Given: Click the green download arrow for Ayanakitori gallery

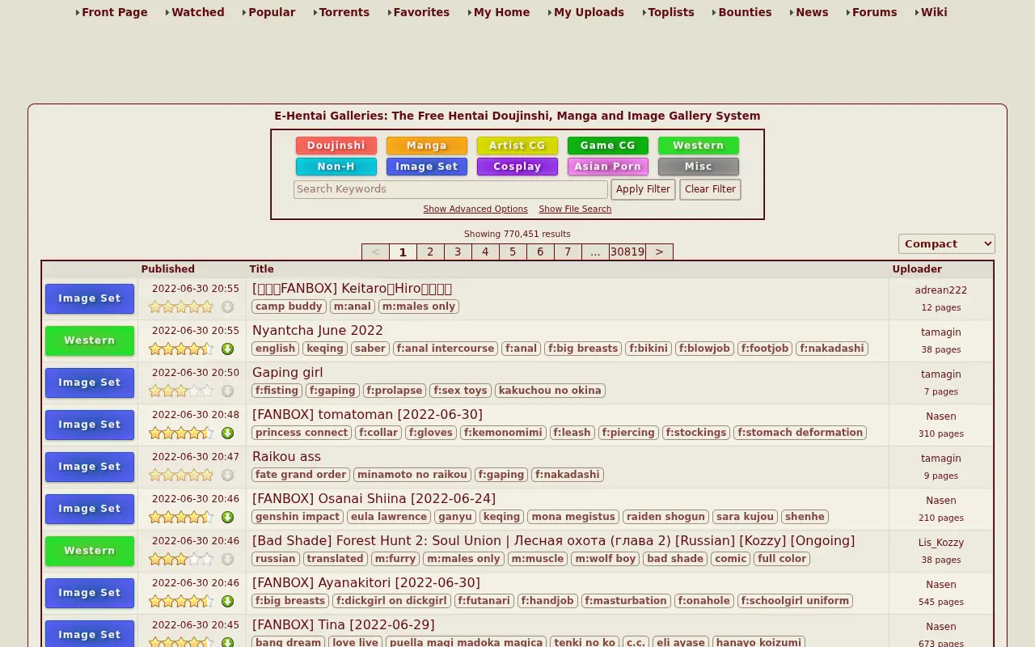Looking at the screenshot, I should point(227,601).
